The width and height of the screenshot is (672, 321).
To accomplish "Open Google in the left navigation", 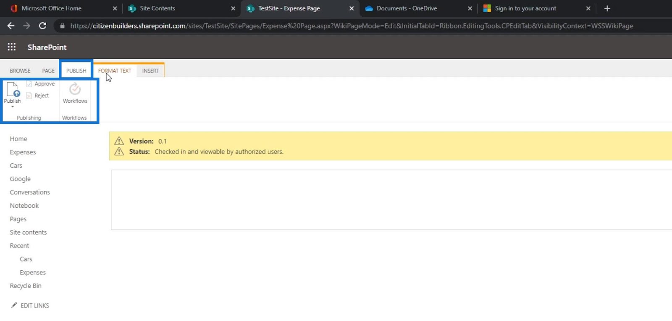I will tap(20, 179).
